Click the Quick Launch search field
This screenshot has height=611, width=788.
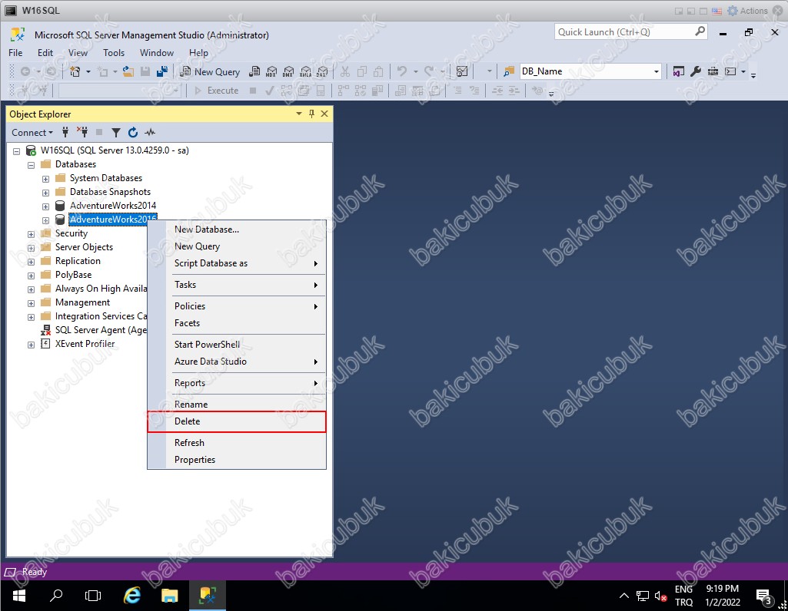[630, 32]
